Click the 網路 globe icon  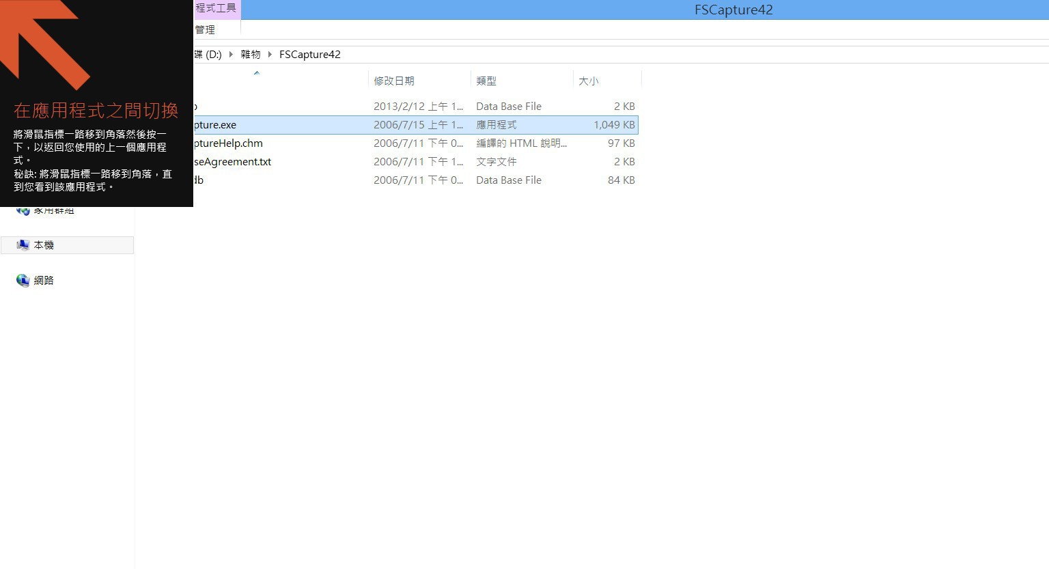point(23,281)
